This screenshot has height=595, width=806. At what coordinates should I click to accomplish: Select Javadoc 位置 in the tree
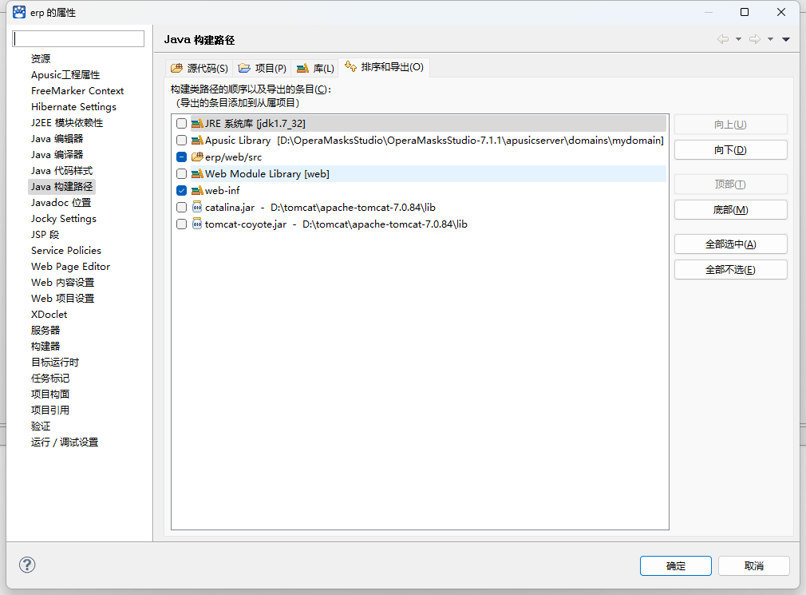[x=61, y=203]
